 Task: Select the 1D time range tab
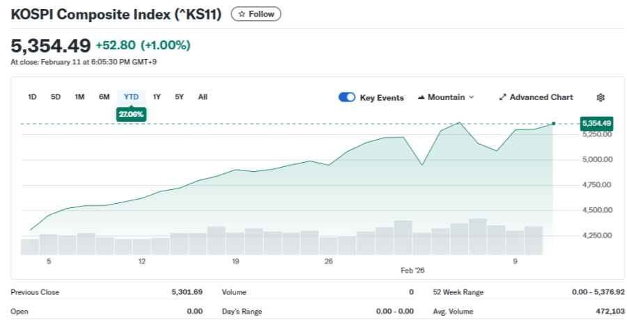pyautogui.click(x=32, y=97)
